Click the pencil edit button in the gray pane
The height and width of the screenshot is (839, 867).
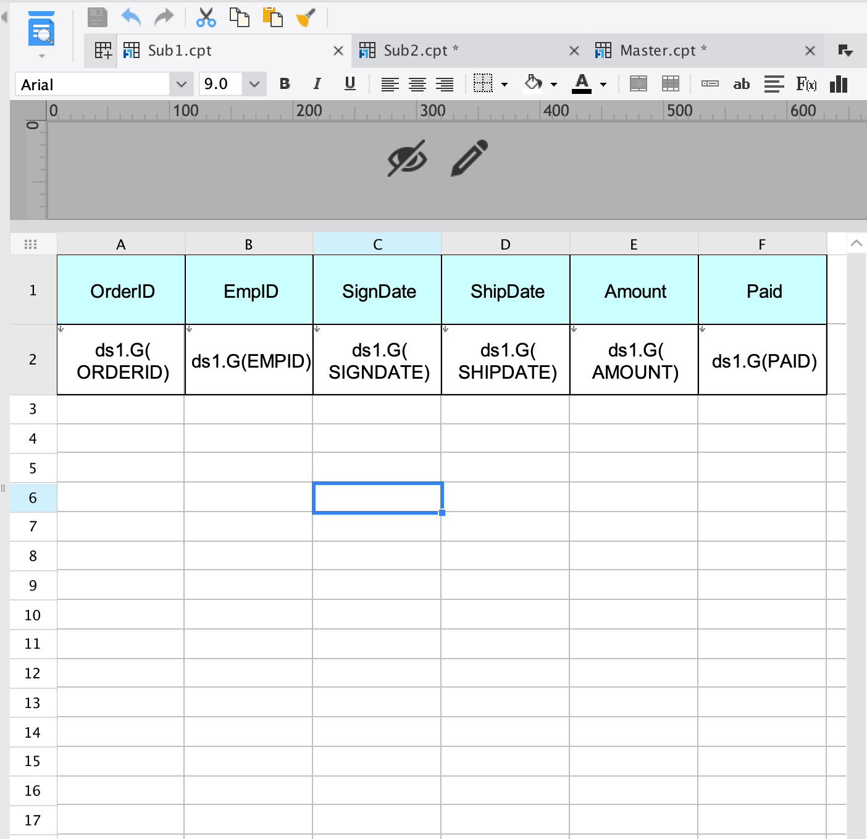(468, 159)
